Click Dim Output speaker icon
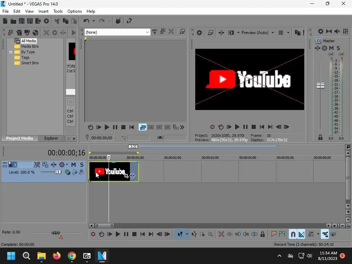This screenshot has height=264, width=352. [337, 31]
